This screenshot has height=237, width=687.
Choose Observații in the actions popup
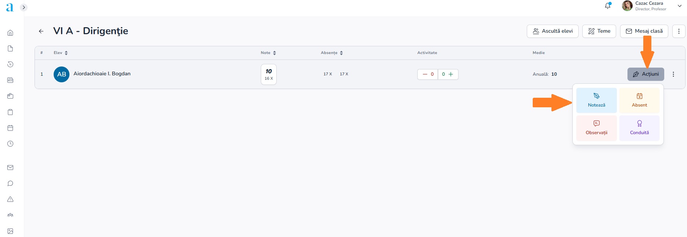(x=596, y=128)
